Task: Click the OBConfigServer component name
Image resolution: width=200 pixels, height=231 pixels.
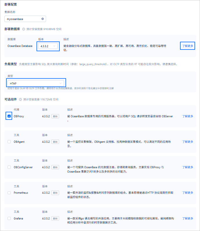Action: coord(23,167)
